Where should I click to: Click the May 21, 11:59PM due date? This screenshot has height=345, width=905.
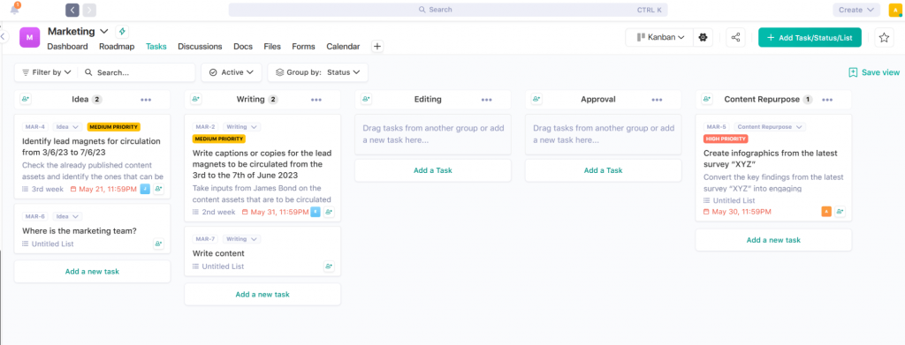(x=103, y=189)
